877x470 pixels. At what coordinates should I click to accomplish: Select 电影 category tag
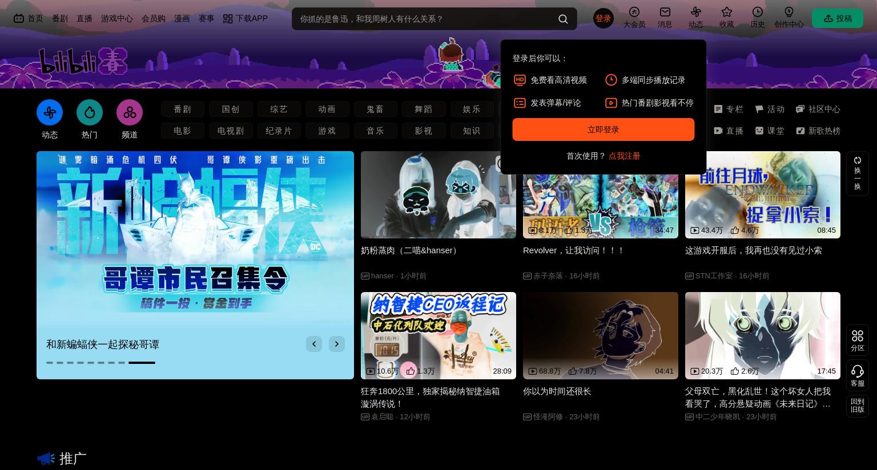182,131
